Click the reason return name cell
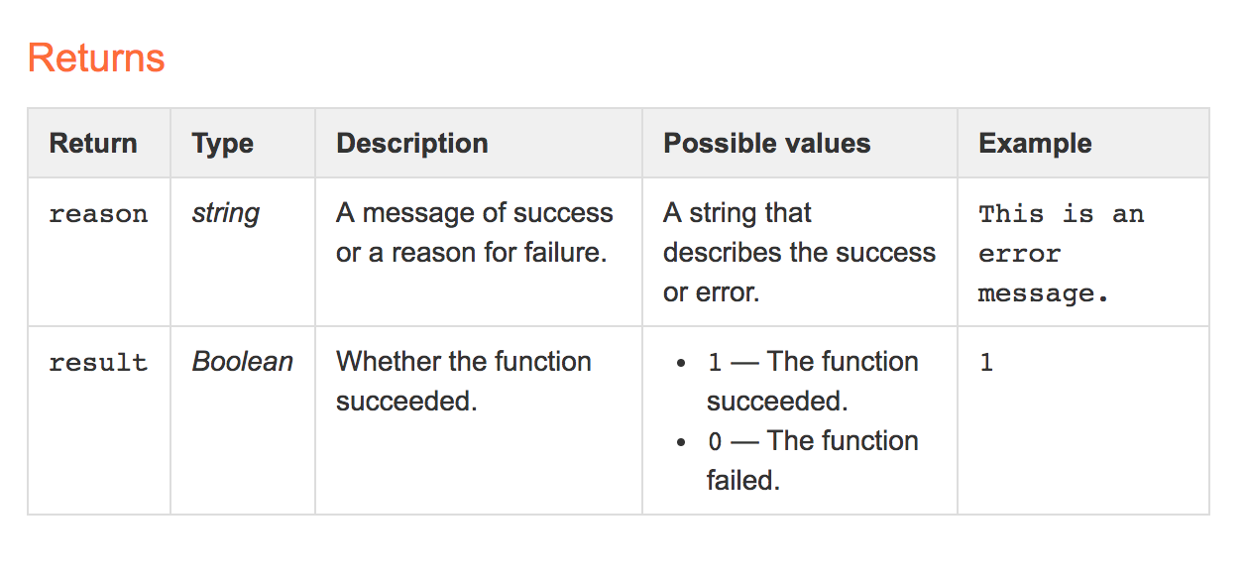This screenshot has height=578, width=1247. coord(98,214)
